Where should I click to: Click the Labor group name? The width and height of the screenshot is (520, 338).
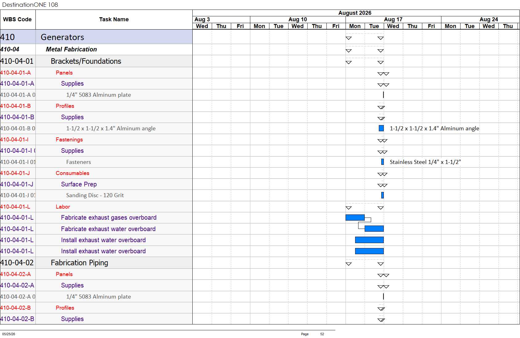pos(63,207)
